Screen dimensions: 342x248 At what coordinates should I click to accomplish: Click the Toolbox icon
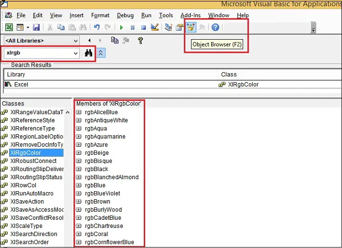click(x=202, y=27)
